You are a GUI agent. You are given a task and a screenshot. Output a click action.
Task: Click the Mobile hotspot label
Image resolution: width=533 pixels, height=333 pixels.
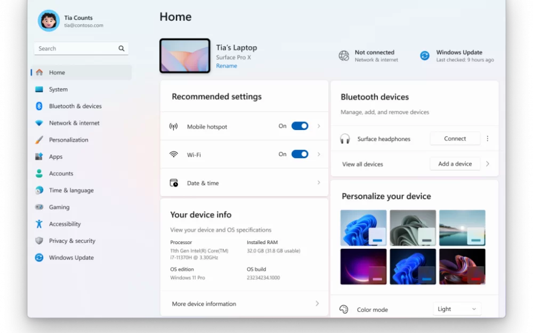pyautogui.click(x=207, y=127)
